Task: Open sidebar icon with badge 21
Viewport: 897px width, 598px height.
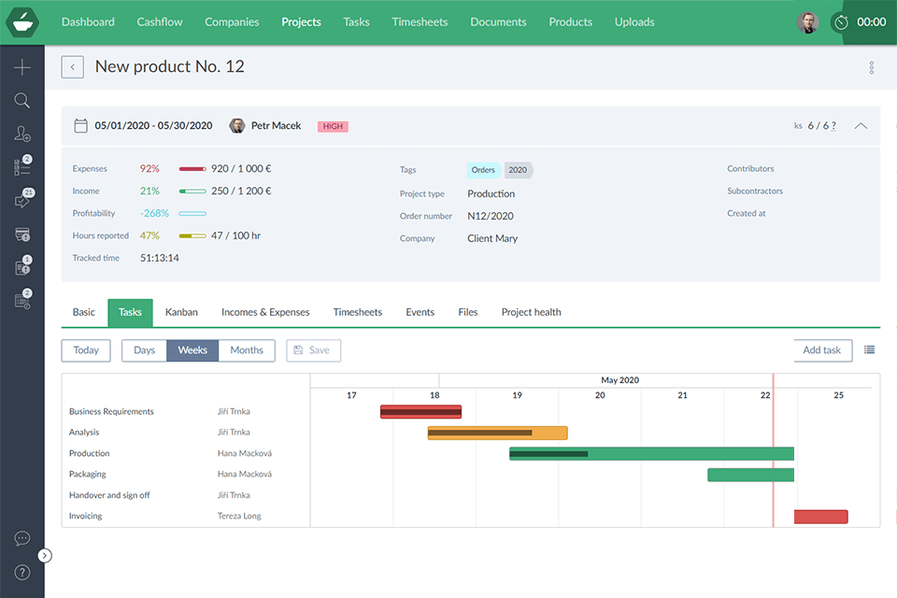Action: pos(22,199)
